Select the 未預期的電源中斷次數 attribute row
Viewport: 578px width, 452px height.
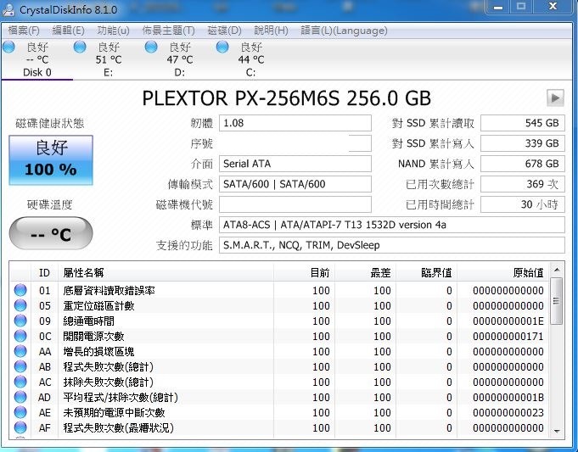click(x=280, y=413)
